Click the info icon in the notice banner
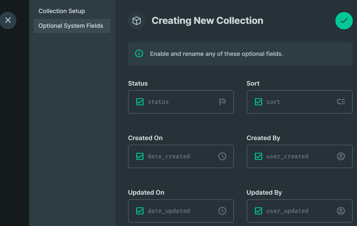 pos(139,54)
